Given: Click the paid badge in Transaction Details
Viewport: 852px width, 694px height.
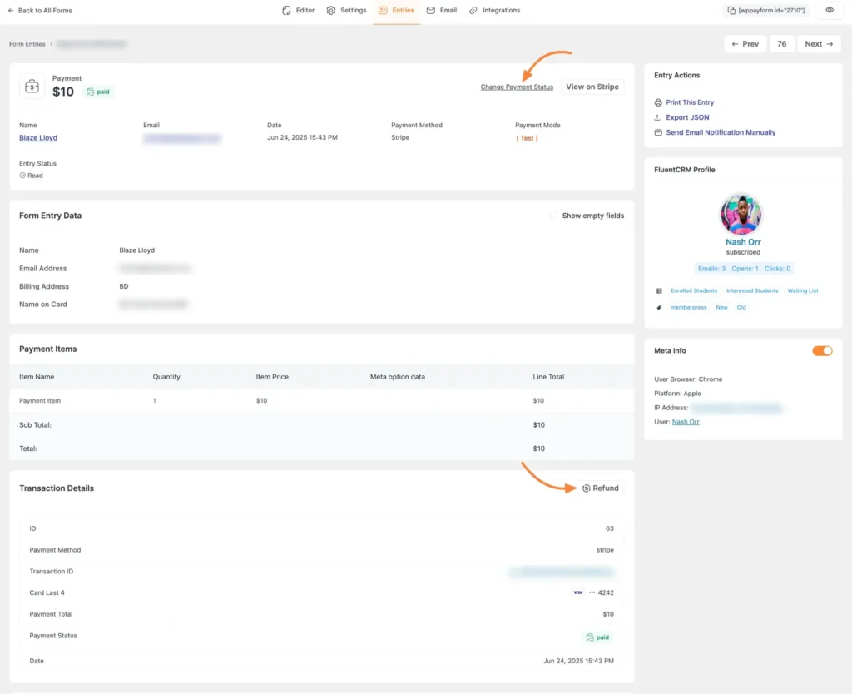Looking at the screenshot, I should [597, 637].
